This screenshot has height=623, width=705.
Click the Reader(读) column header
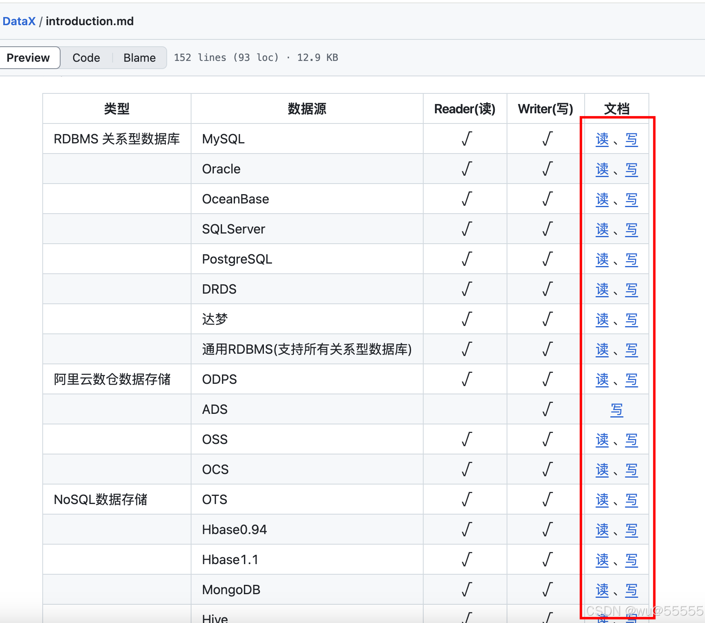click(465, 109)
